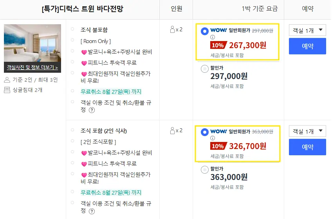Click person icon in the no-breakfast row
The image size is (332, 219).
[x=172, y=29]
